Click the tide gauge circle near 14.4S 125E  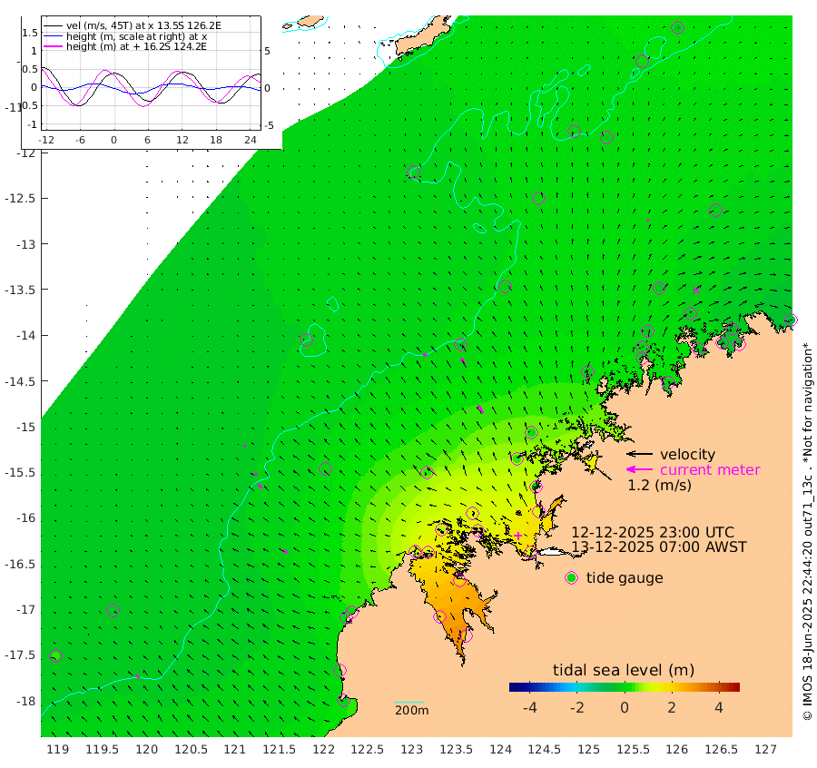tap(587, 372)
